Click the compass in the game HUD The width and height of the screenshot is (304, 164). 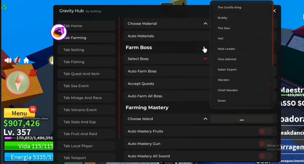(x=18, y=82)
